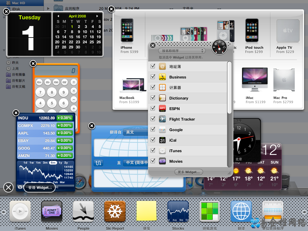Open the People widget icon
The height and width of the screenshot is (231, 308).
(83, 211)
